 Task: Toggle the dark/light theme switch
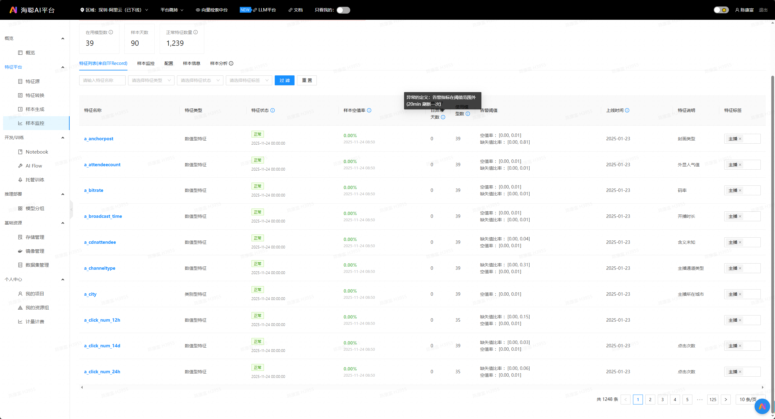721,10
